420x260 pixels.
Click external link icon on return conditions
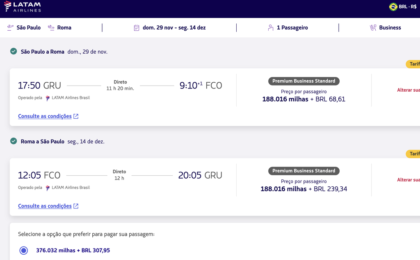[76, 206]
